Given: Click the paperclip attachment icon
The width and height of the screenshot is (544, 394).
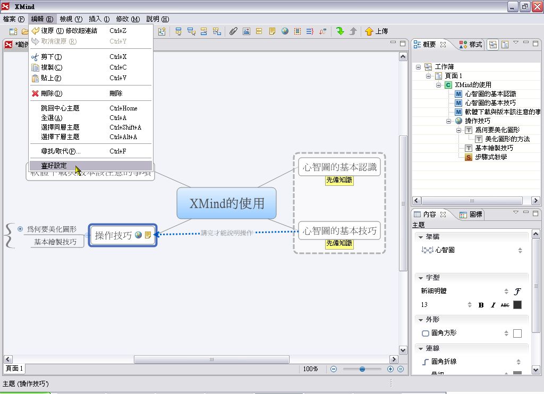Looking at the screenshot, I should 234,31.
